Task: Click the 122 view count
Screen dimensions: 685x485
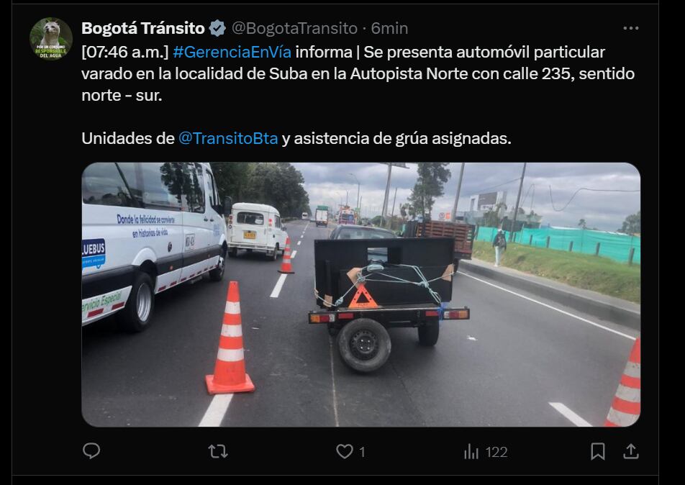Action: coord(496,452)
